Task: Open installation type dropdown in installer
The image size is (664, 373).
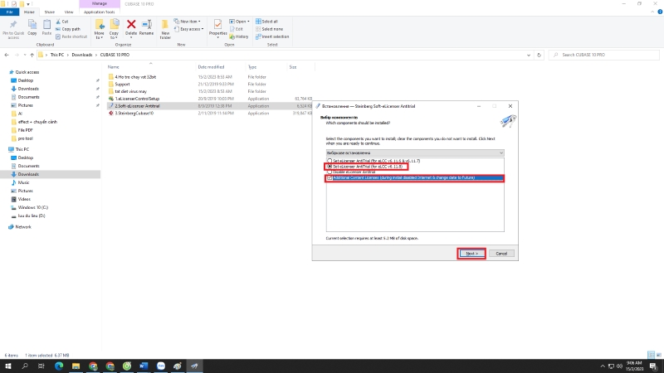Action: click(415, 153)
